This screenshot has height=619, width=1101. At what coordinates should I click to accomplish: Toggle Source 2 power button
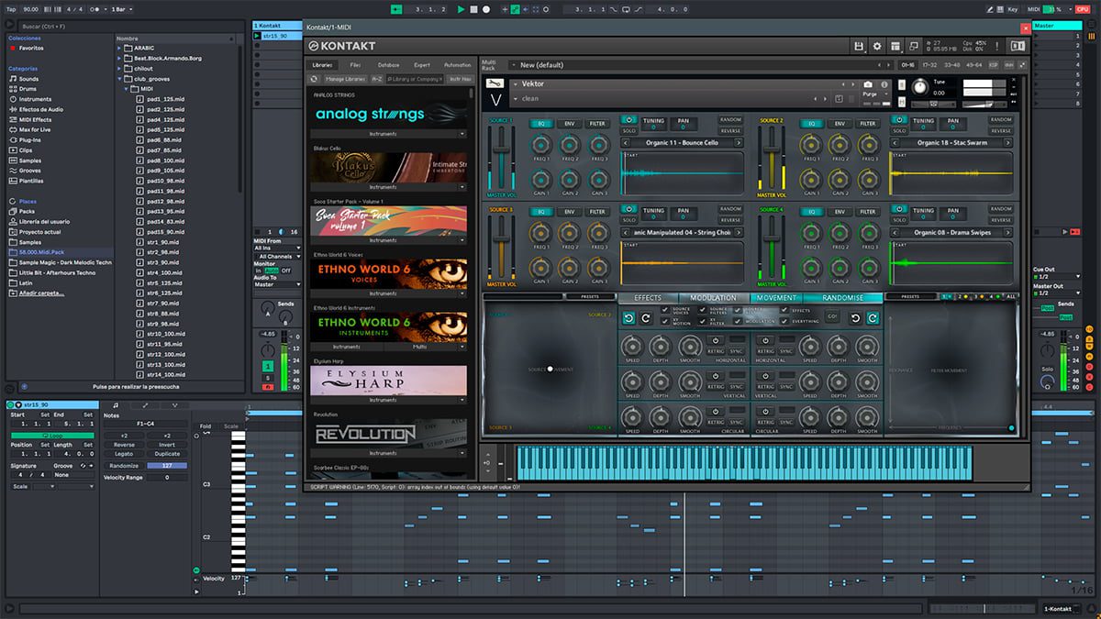[897, 120]
